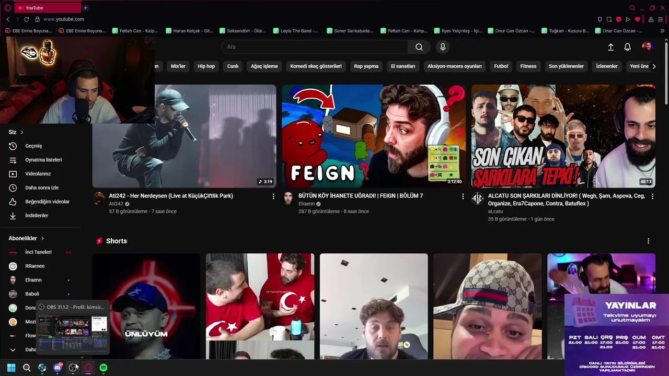Click the search magnifier button

pos(419,47)
